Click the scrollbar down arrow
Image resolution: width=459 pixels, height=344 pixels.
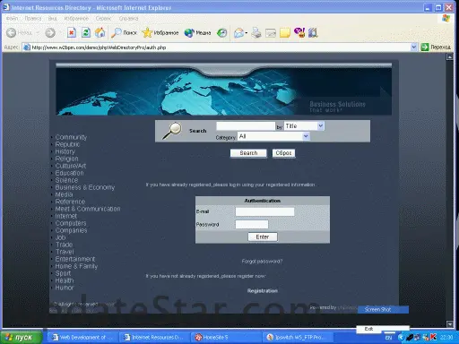click(x=450, y=323)
